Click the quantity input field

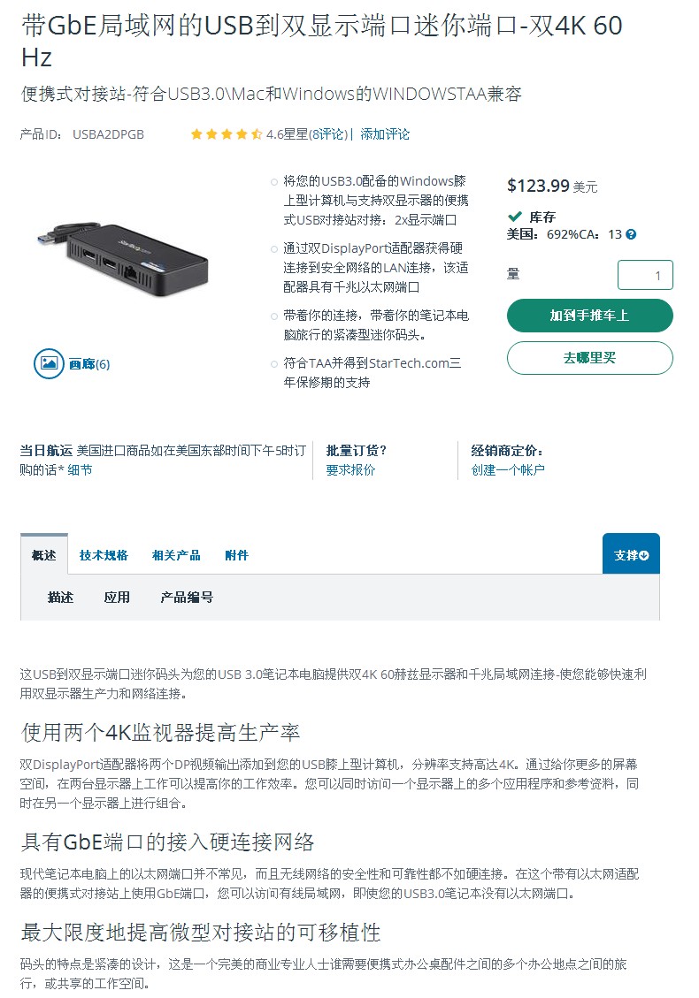pyautogui.click(x=645, y=275)
